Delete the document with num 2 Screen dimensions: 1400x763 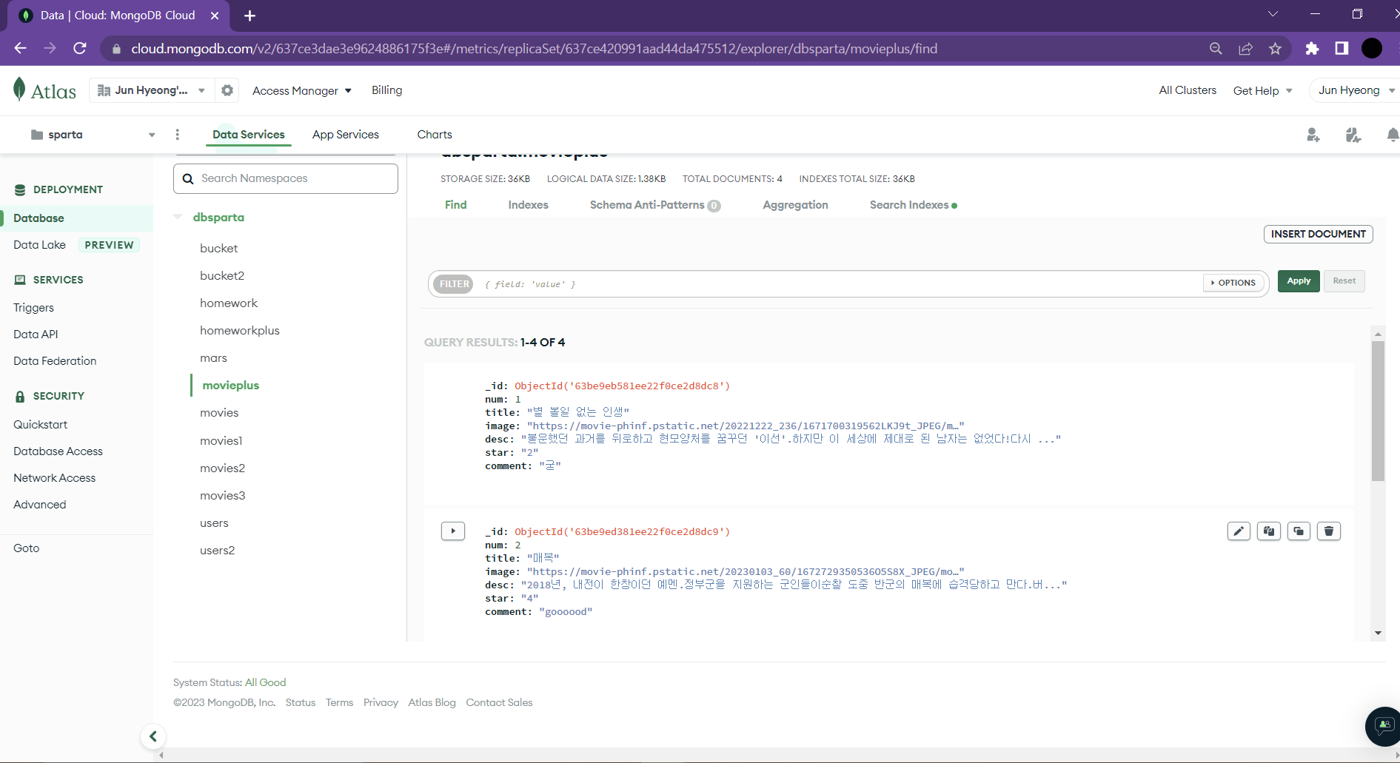pos(1329,531)
